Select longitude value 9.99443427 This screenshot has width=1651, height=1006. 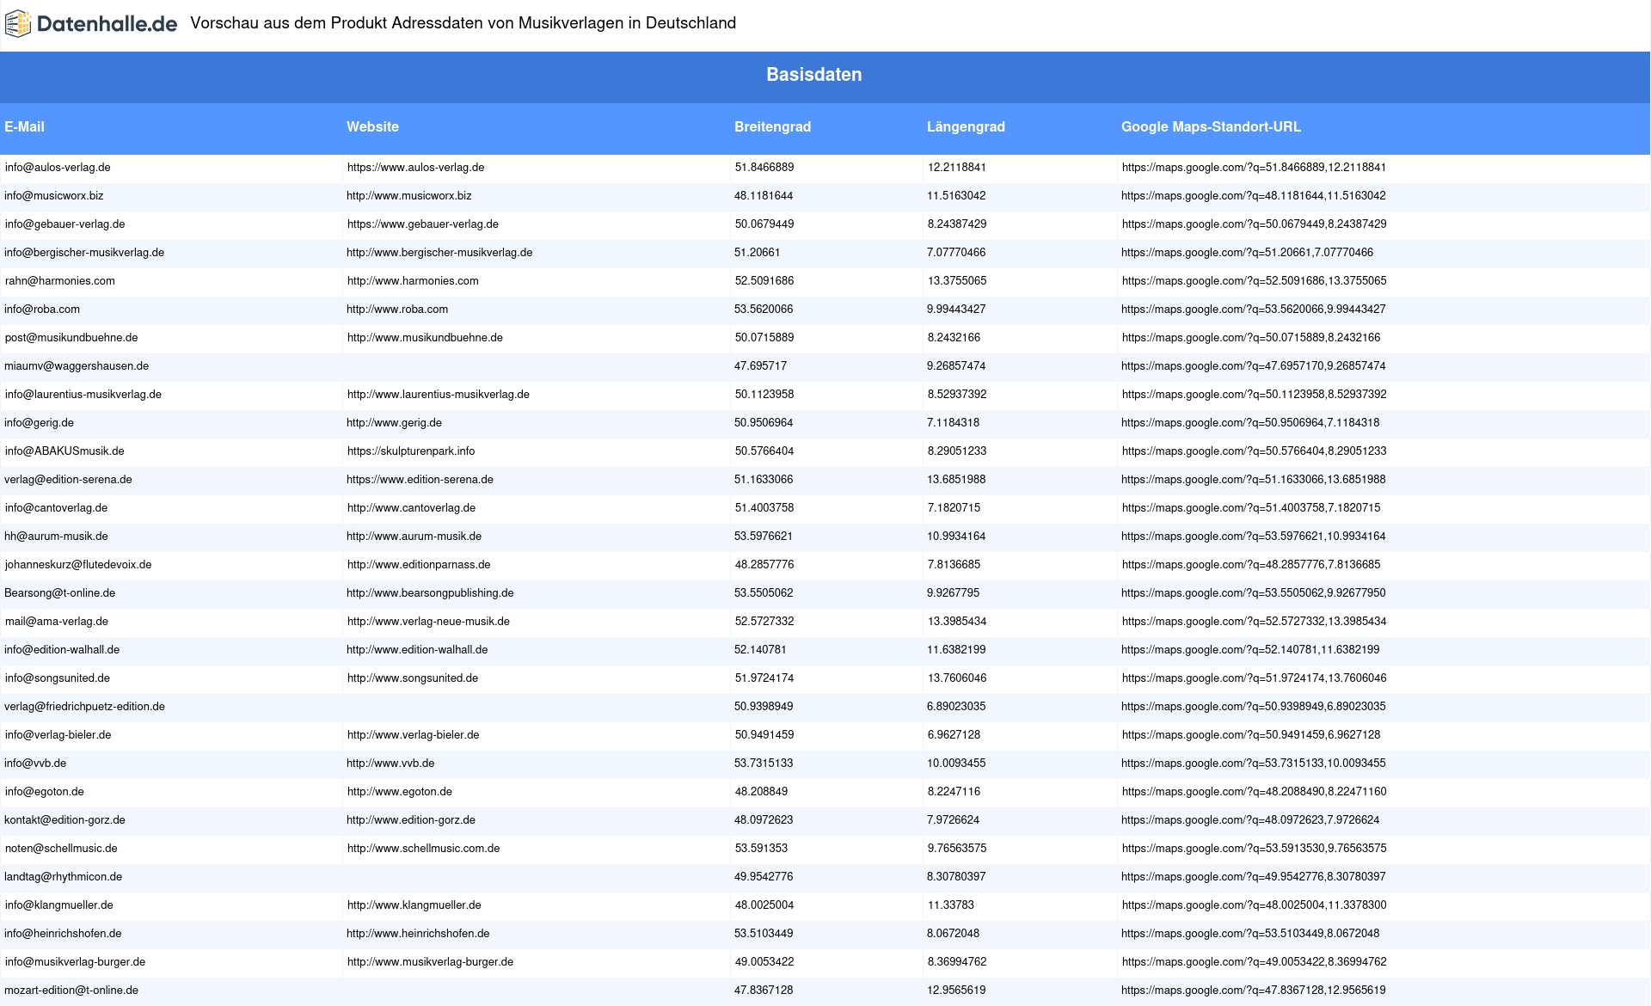956,310
